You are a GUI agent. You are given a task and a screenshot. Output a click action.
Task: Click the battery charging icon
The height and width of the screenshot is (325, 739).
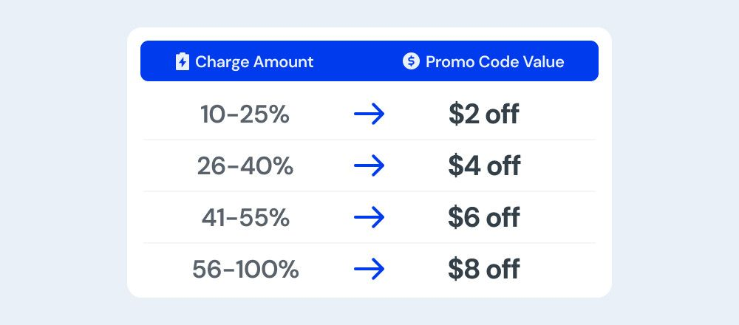pyautogui.click(x=183, y=62)
